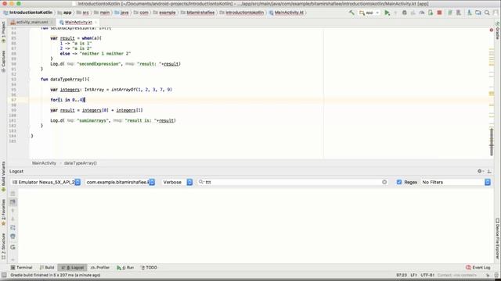
Task: Open the Build Variants side tab
Action: 3,176
